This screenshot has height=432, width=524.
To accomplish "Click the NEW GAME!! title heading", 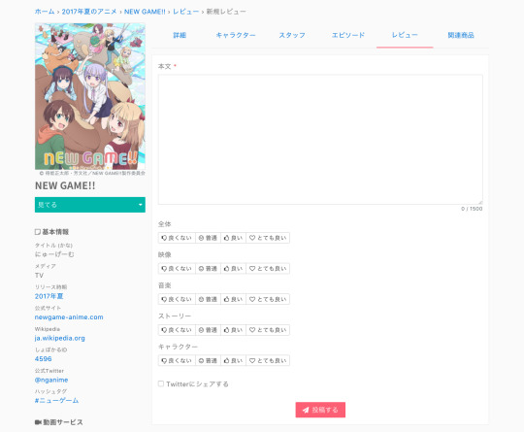I will pos(65,185).
